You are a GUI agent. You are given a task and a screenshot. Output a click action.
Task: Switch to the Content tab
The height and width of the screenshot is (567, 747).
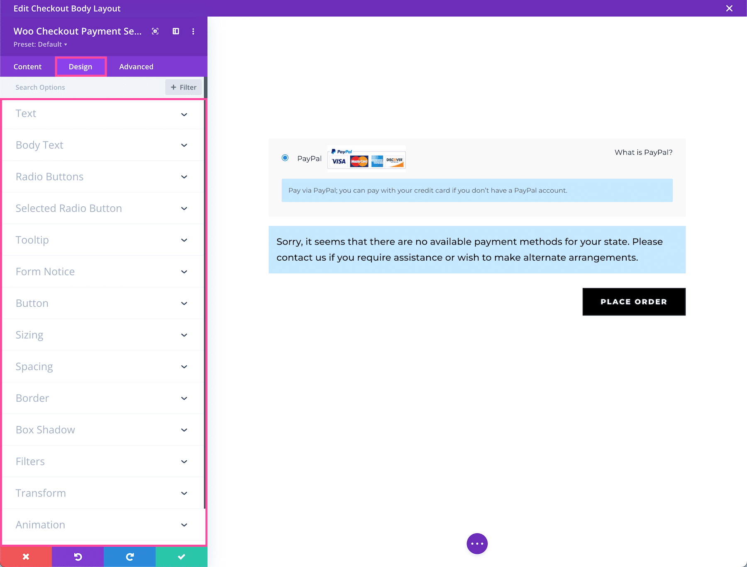coord(27,66)
